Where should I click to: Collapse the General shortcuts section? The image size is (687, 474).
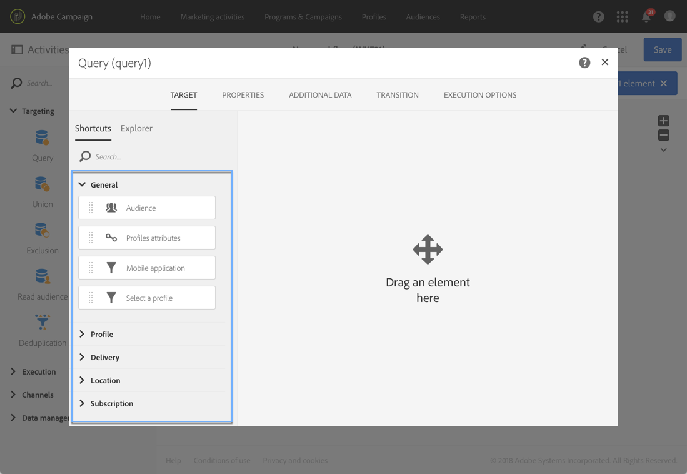coord(82,184)
